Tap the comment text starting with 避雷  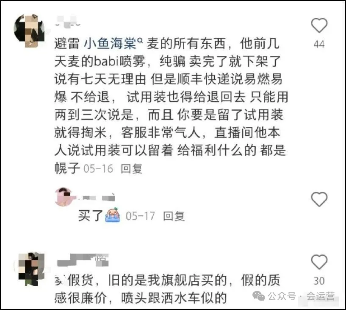[x=171, y=106]
